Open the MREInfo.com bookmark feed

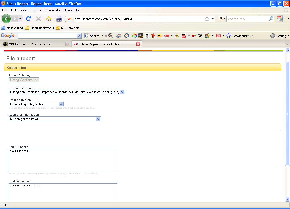point(67,28)
